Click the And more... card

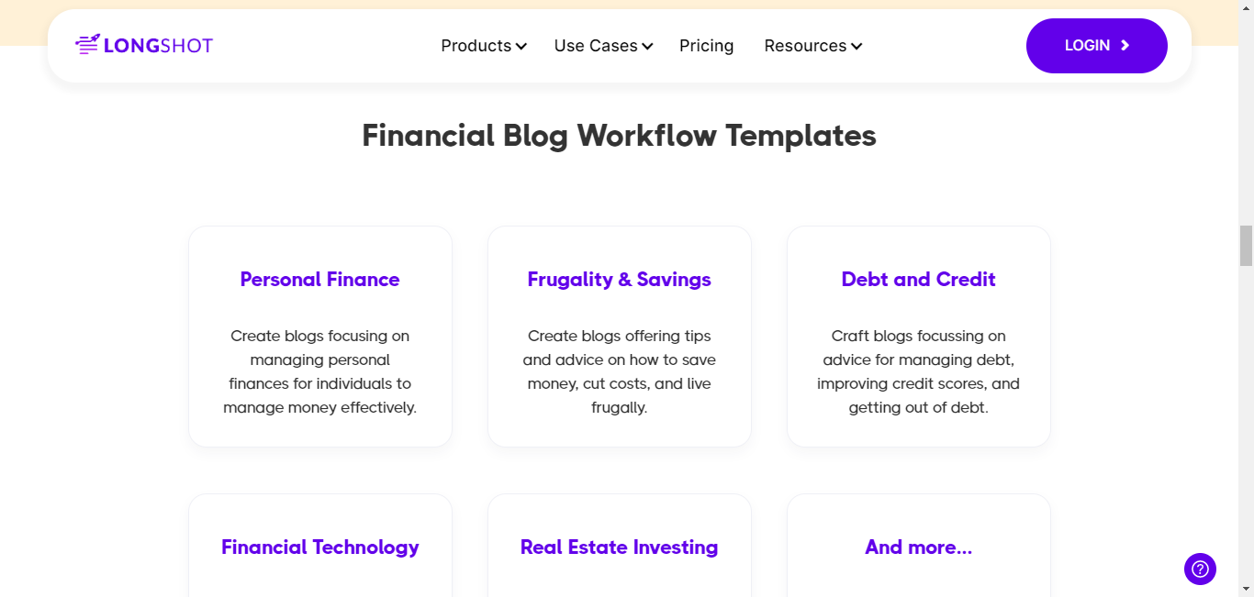(919, 546)
